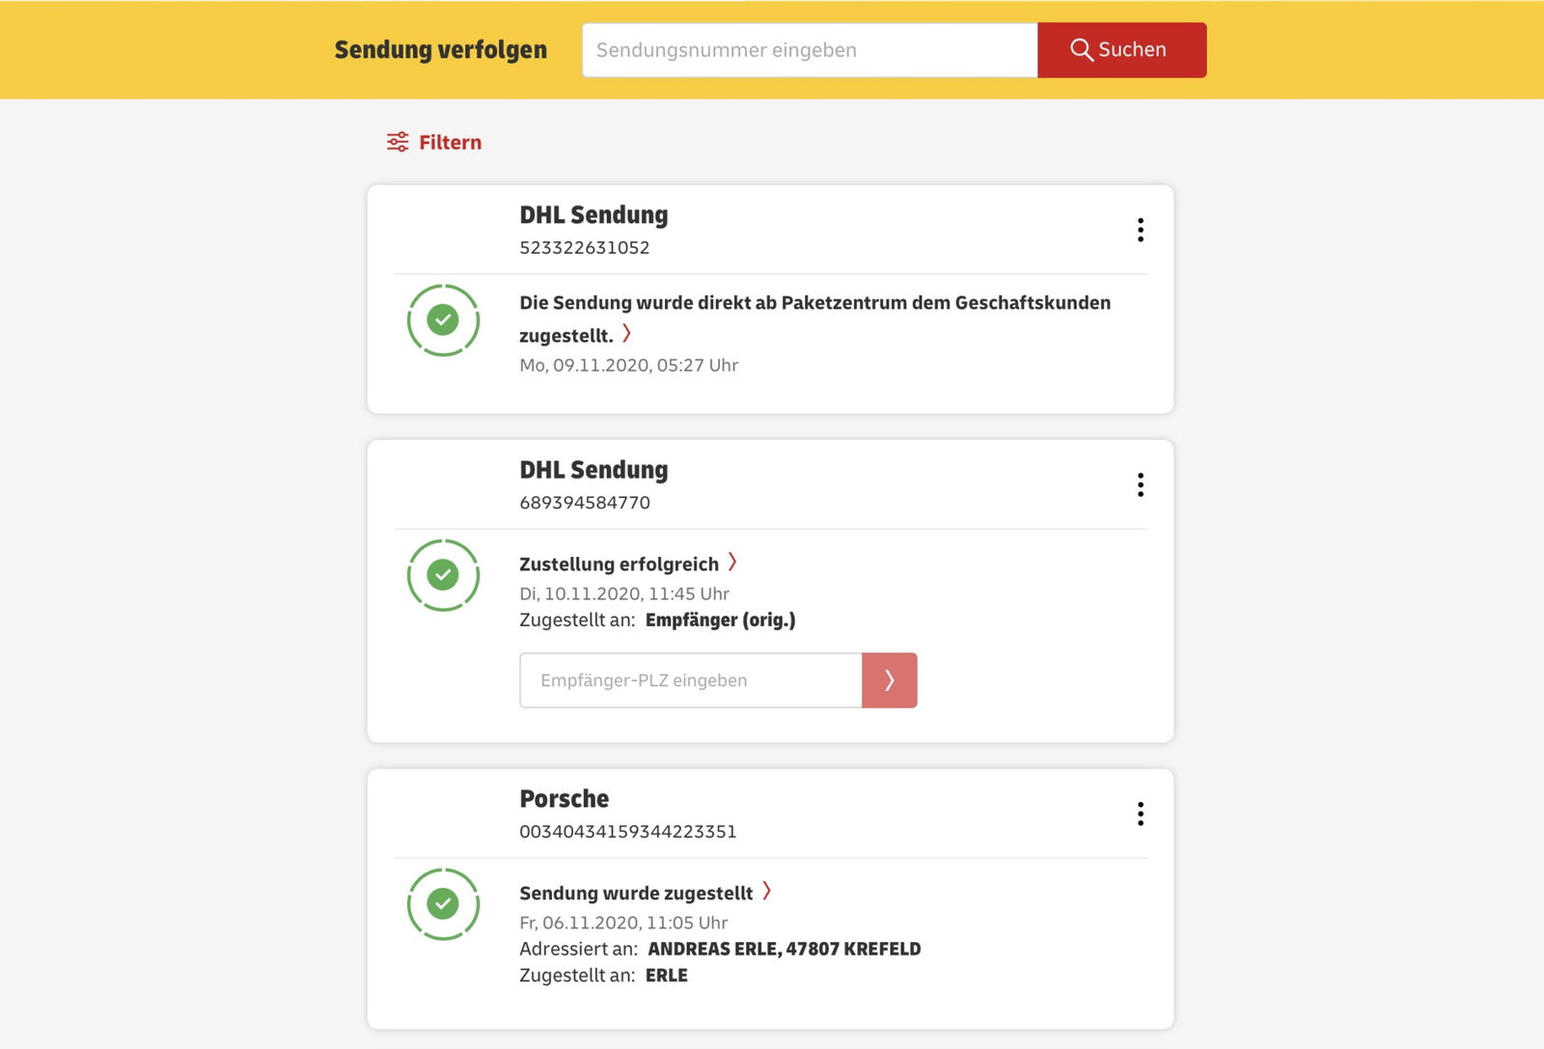Screen dimensions: 1544x1049
Task: Click 'ANDREAS ERLE, 47807 KREFELD' address text
Action: (x=785, y=950)
